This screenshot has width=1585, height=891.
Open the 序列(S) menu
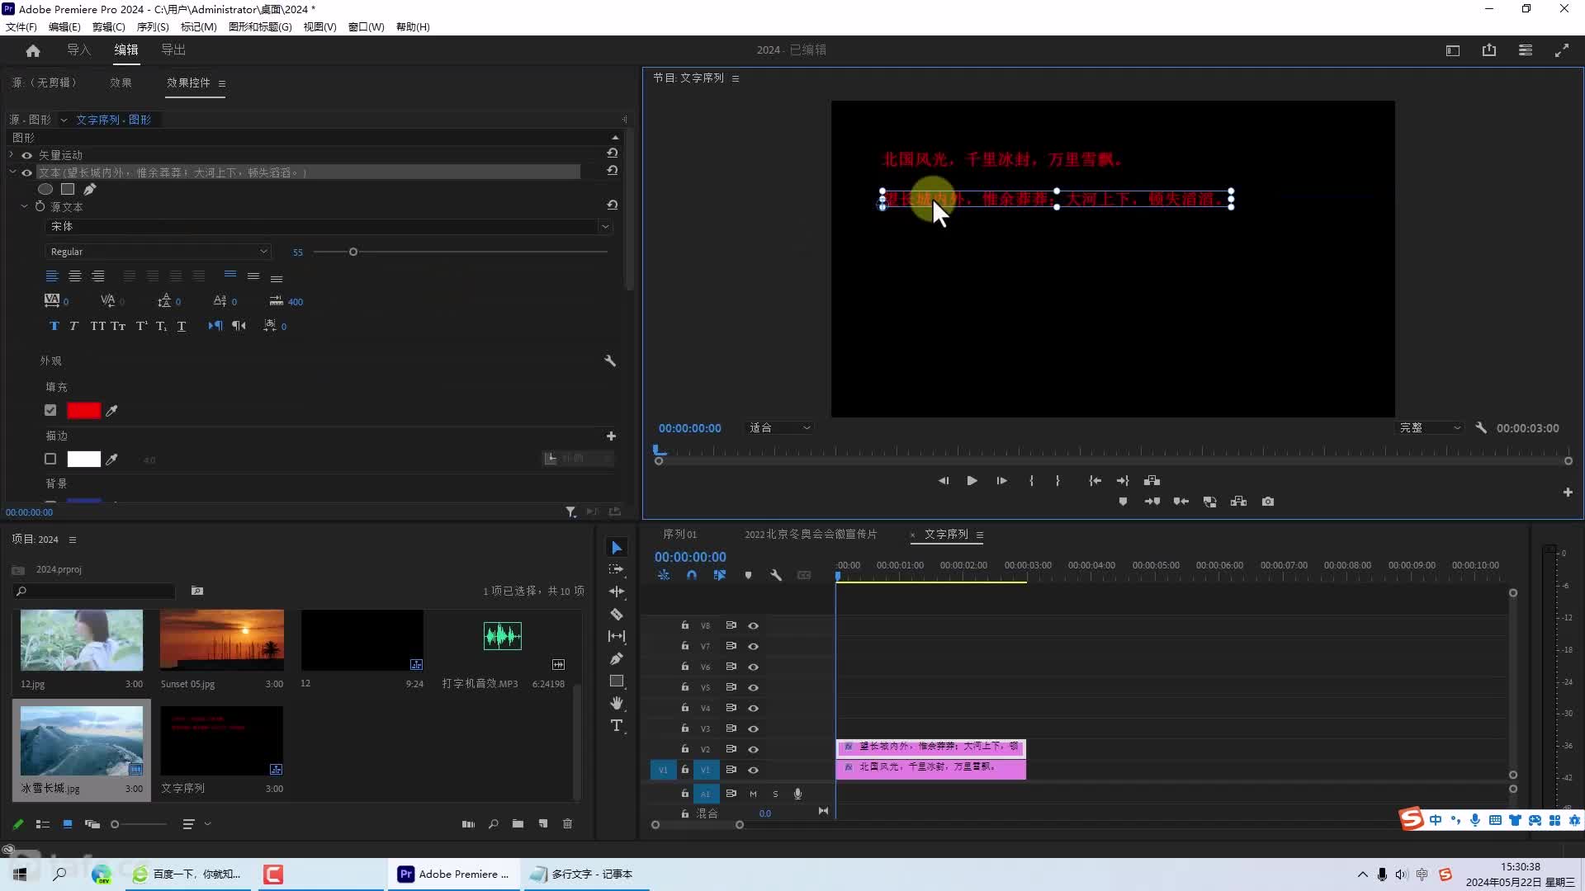(153, 26)
